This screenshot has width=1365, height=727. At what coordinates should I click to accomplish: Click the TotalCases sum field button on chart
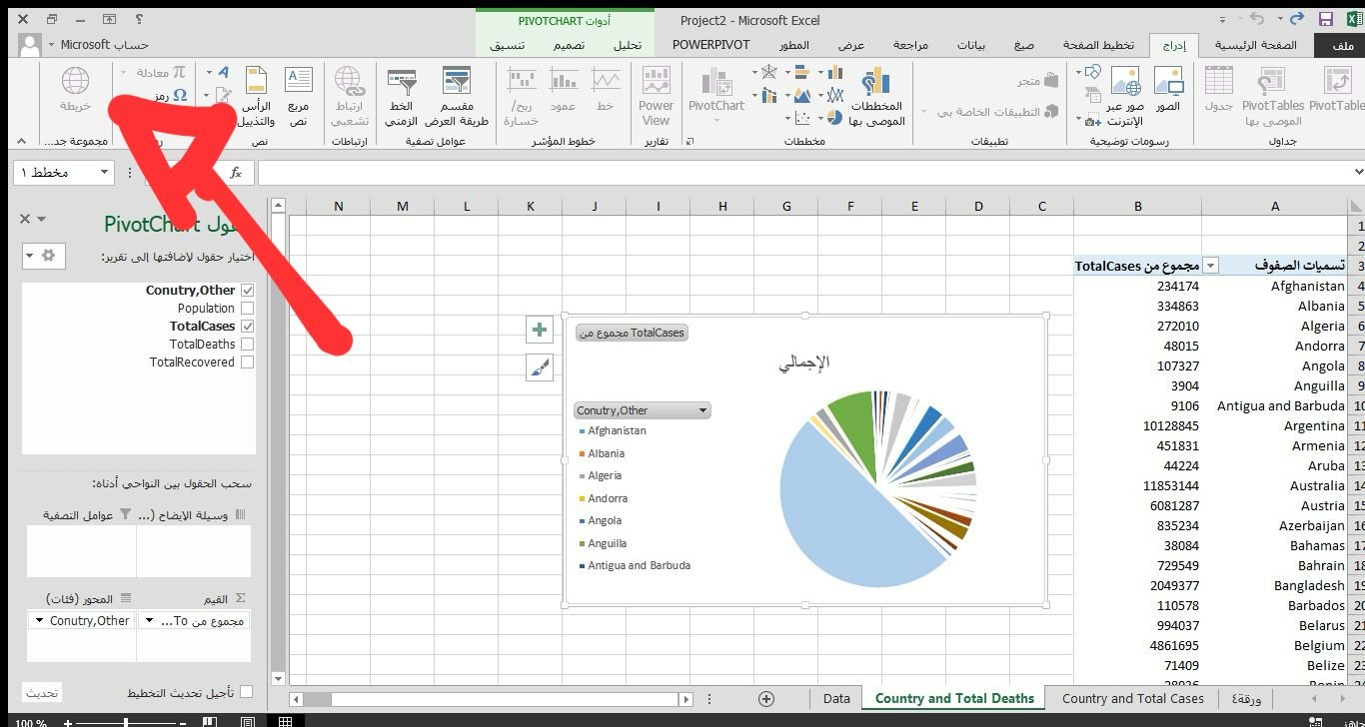pyautogui.click(x=632, y=333)
